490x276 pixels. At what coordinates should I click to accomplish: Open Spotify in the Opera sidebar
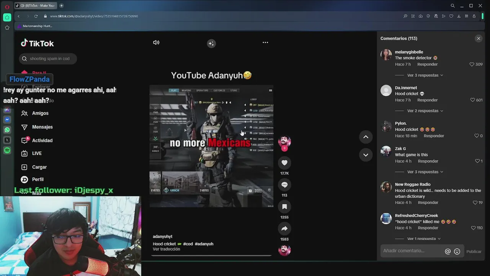point(7,151)
